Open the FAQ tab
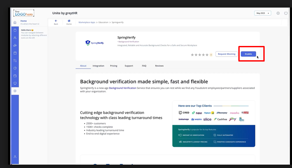Viewport: 292px width, 168px height. coord(144,66)
